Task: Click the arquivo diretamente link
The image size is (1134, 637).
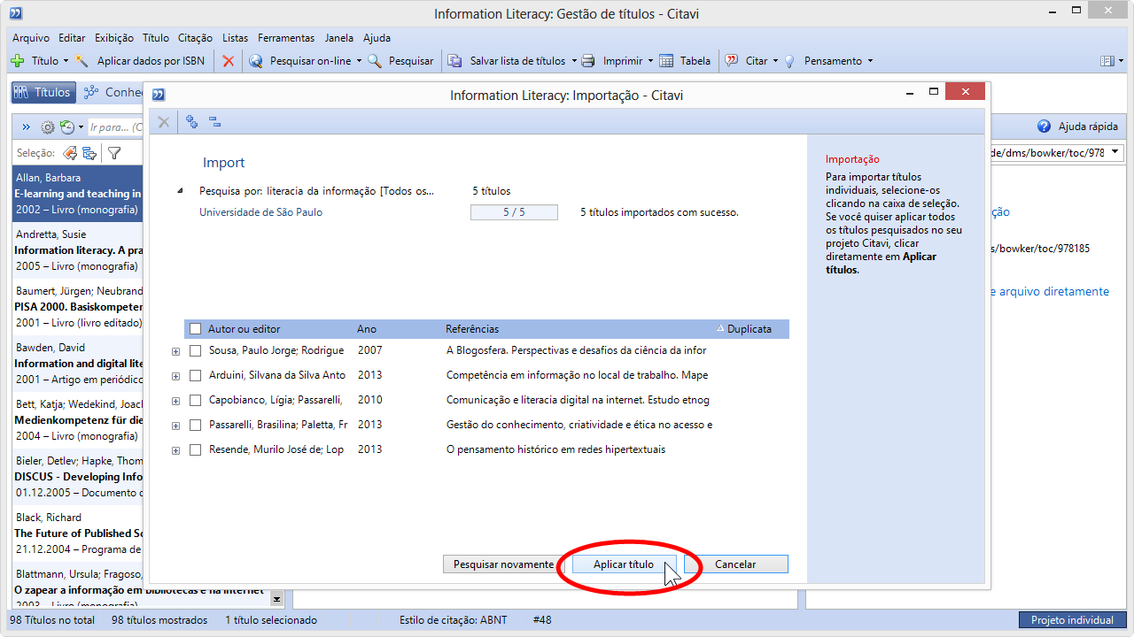Action: tap(1049, 291)
